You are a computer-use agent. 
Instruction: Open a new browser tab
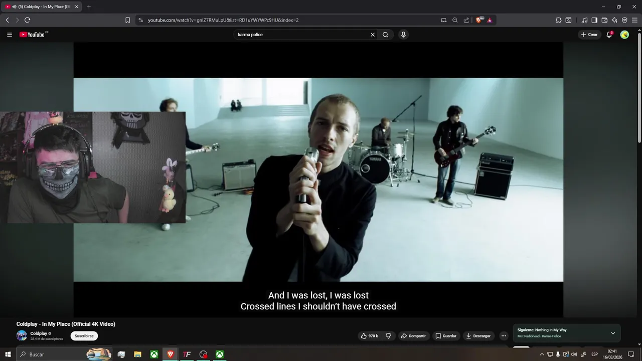click(89, 7)
